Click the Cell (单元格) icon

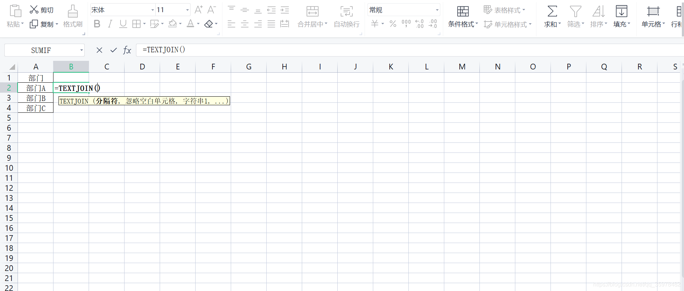653,11
